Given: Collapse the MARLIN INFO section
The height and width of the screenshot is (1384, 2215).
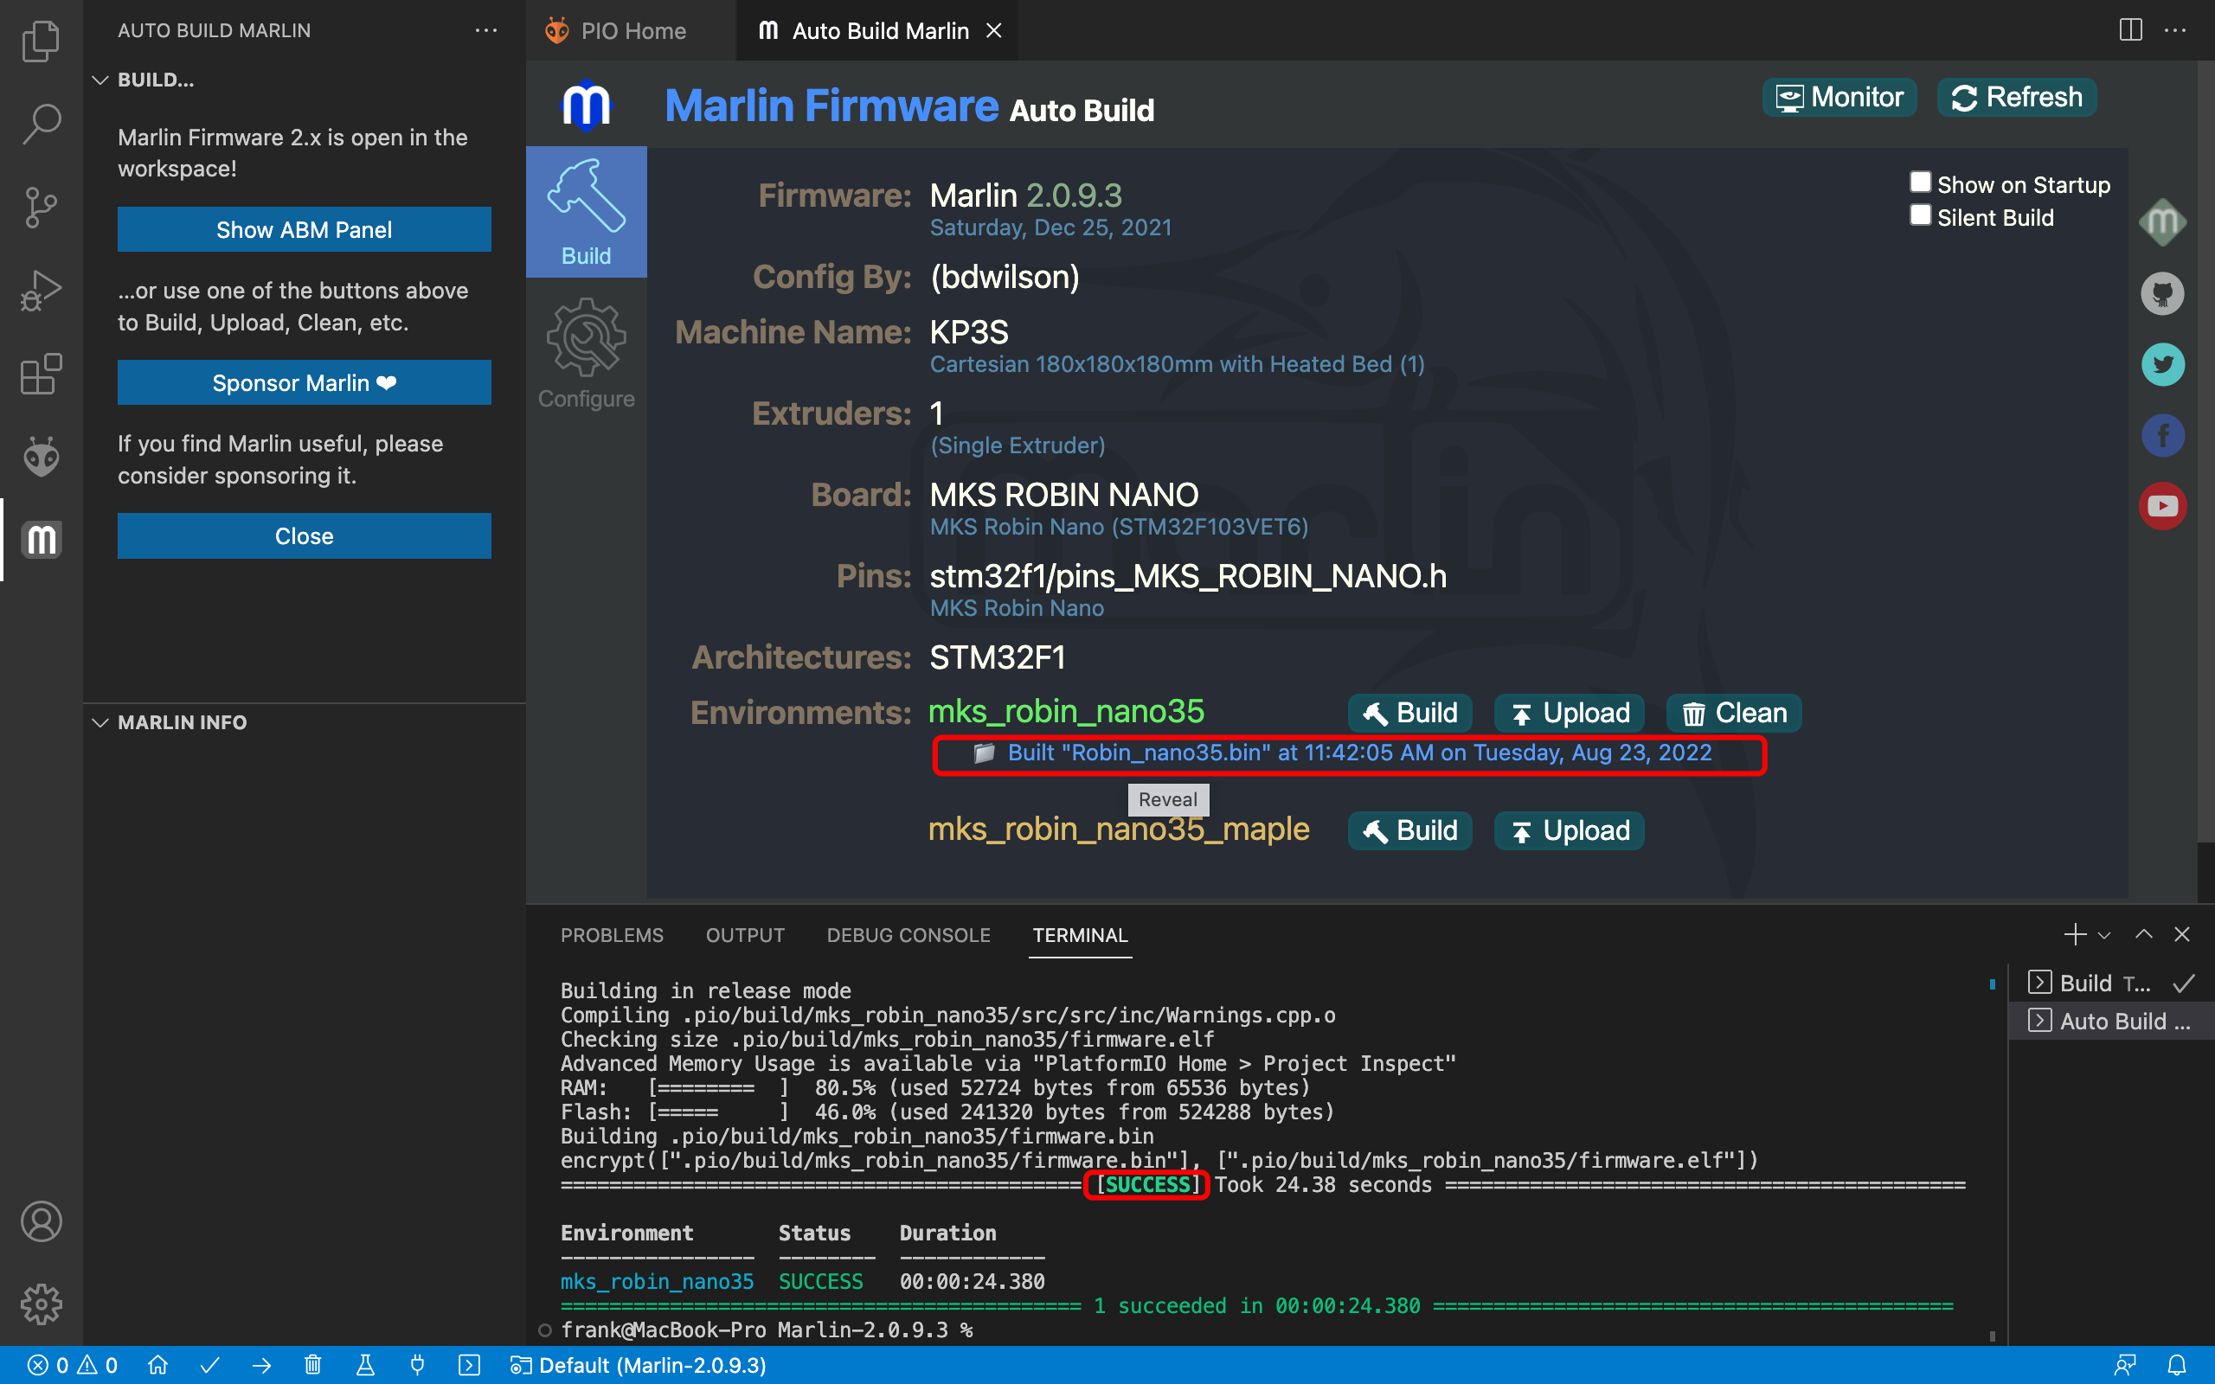Looking at the screenshot, I should click(100, 722).
